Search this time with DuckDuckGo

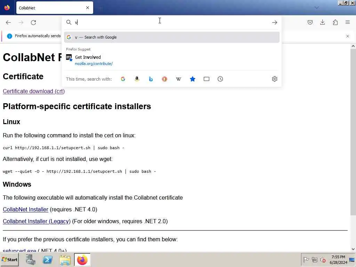pos(164,79)
